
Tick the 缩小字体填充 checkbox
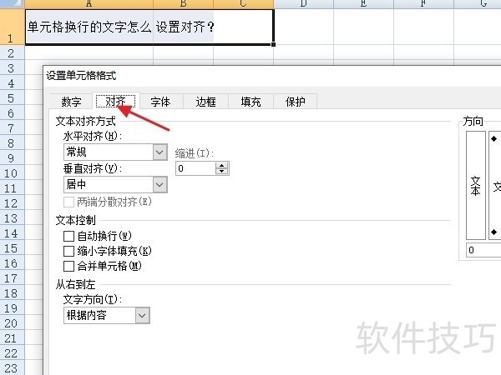(68, 252)
